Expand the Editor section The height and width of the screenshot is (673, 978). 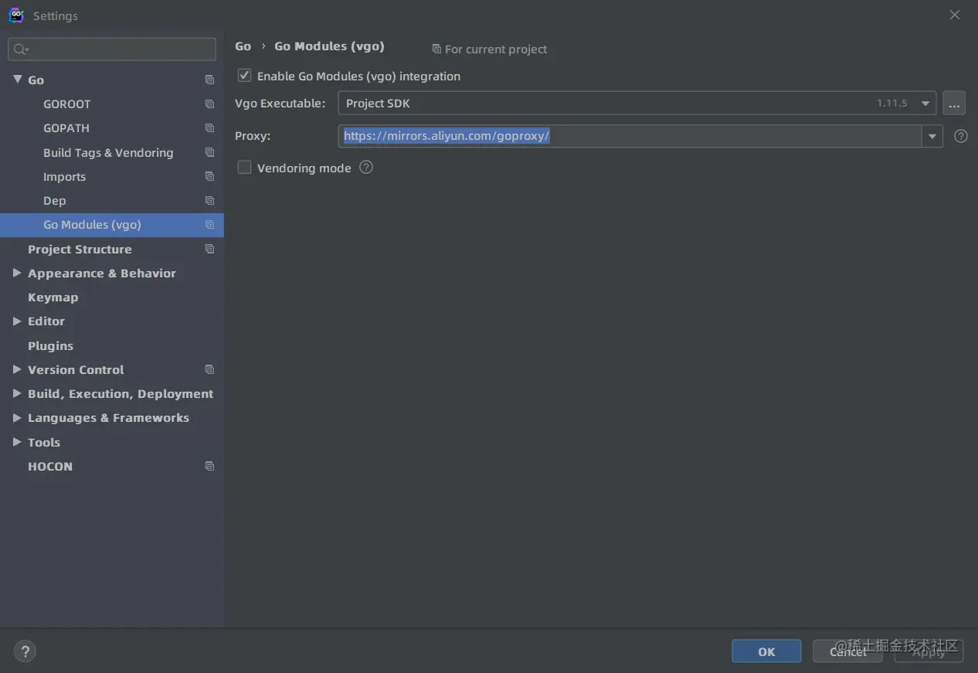point(17,321)
